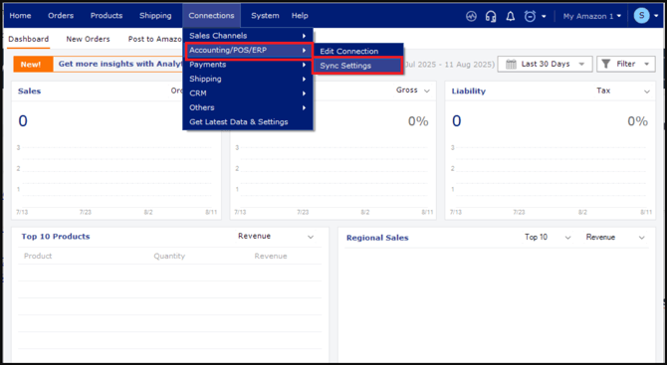Screen dimensions: 667x365
Task: Expand the dropdown arrow beside alarm clock
Action: point(544,17)
